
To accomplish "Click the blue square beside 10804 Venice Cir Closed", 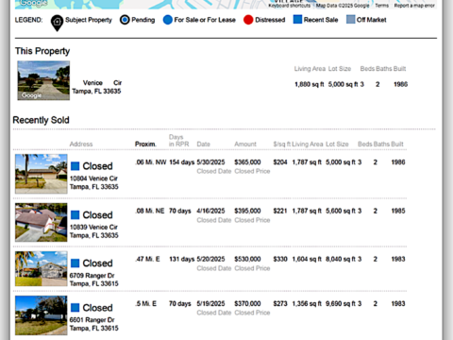I will tap(75, 166).
